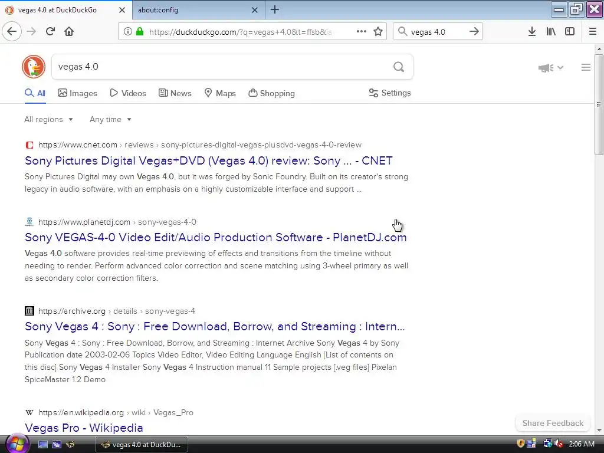Viewport: 604px width, 453px height.
Task: Click the forward navigation arrow
Action: (x=32, y=31)
